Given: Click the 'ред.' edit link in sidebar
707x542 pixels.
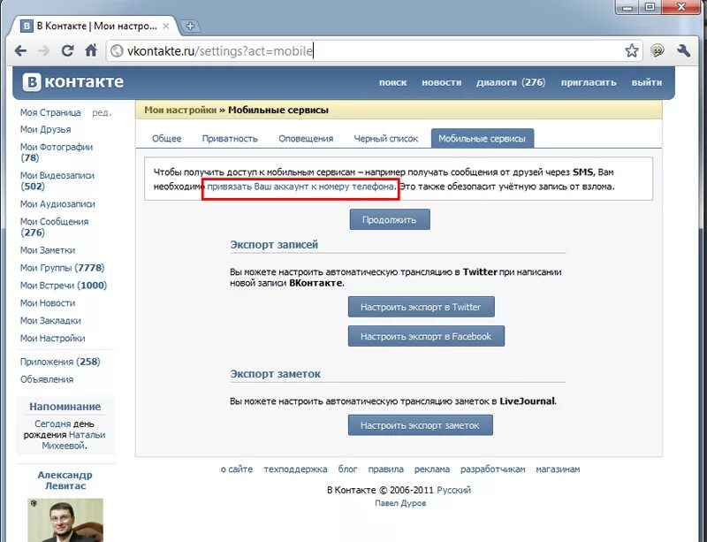Looking at the screenshot, I should pos(102,112).
